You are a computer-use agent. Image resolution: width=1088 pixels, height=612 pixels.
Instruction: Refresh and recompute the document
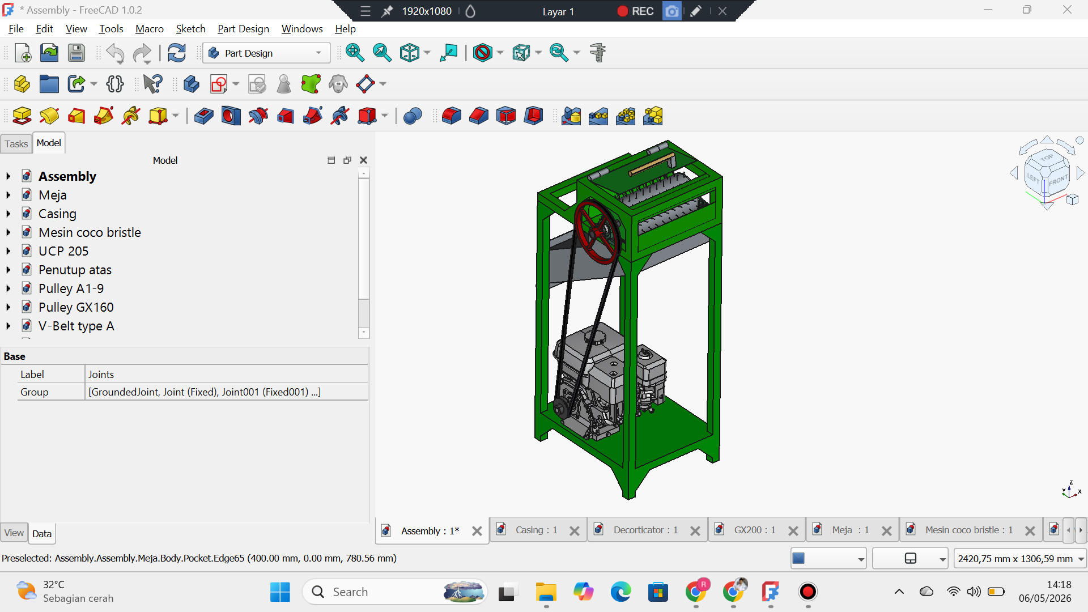177,53
